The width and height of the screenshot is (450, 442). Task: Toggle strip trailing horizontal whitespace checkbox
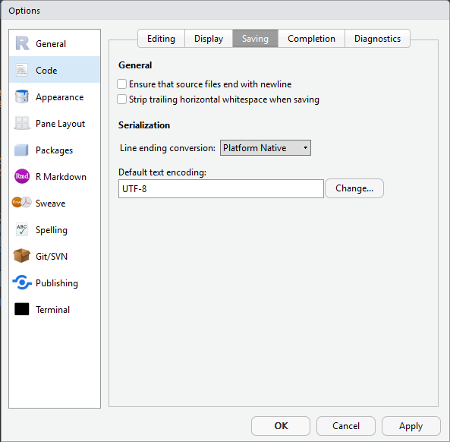(x=121, y=99)
